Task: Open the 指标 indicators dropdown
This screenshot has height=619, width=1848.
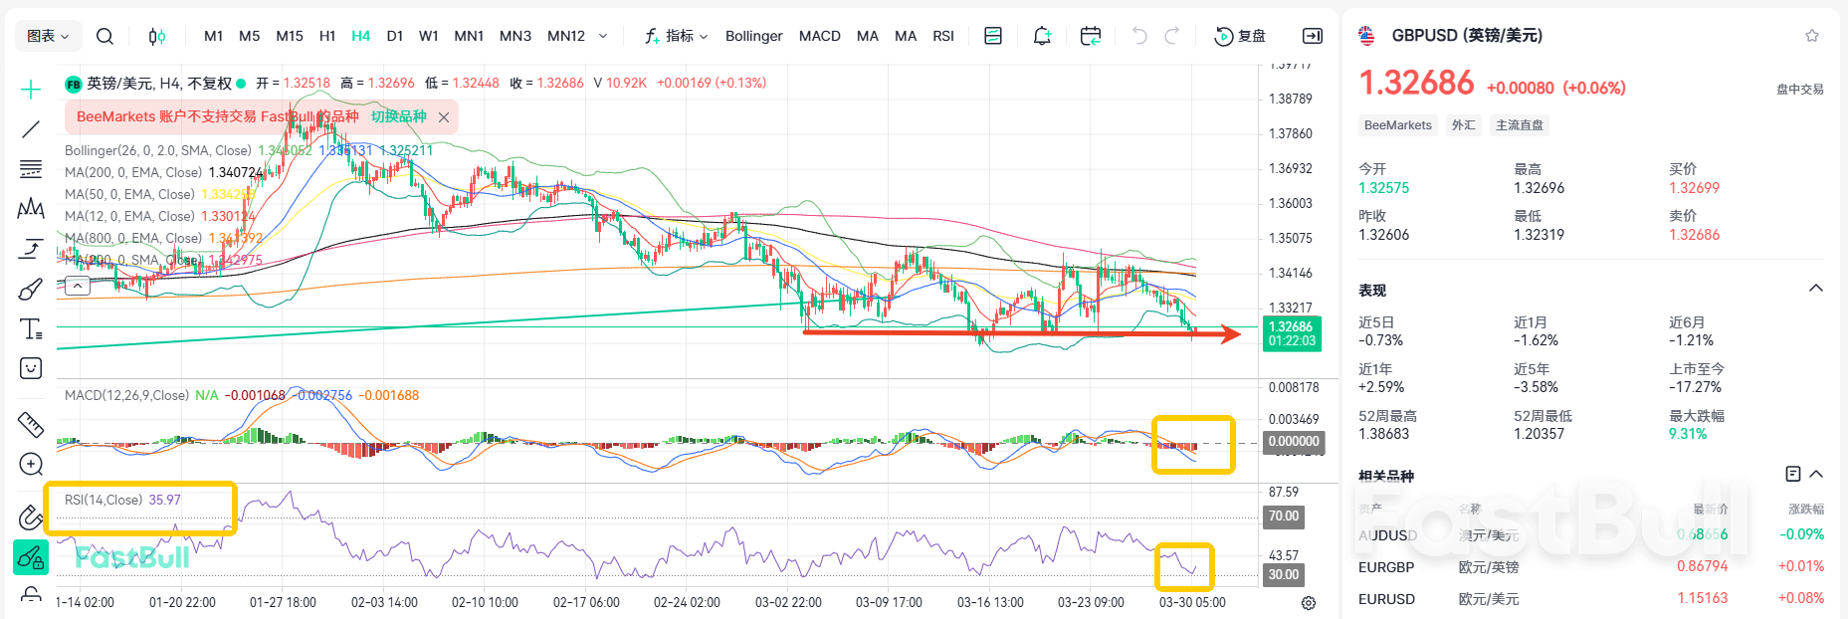Action: [x=676, y=36]
